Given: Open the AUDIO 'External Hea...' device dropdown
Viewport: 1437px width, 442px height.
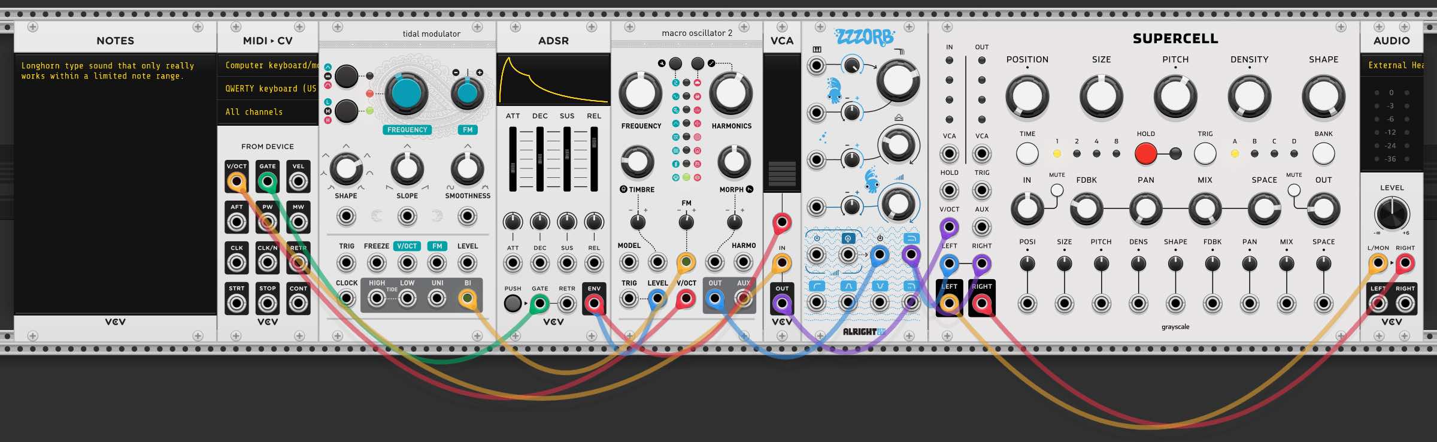Looking at the screenshot, I should pos(1392,65).
